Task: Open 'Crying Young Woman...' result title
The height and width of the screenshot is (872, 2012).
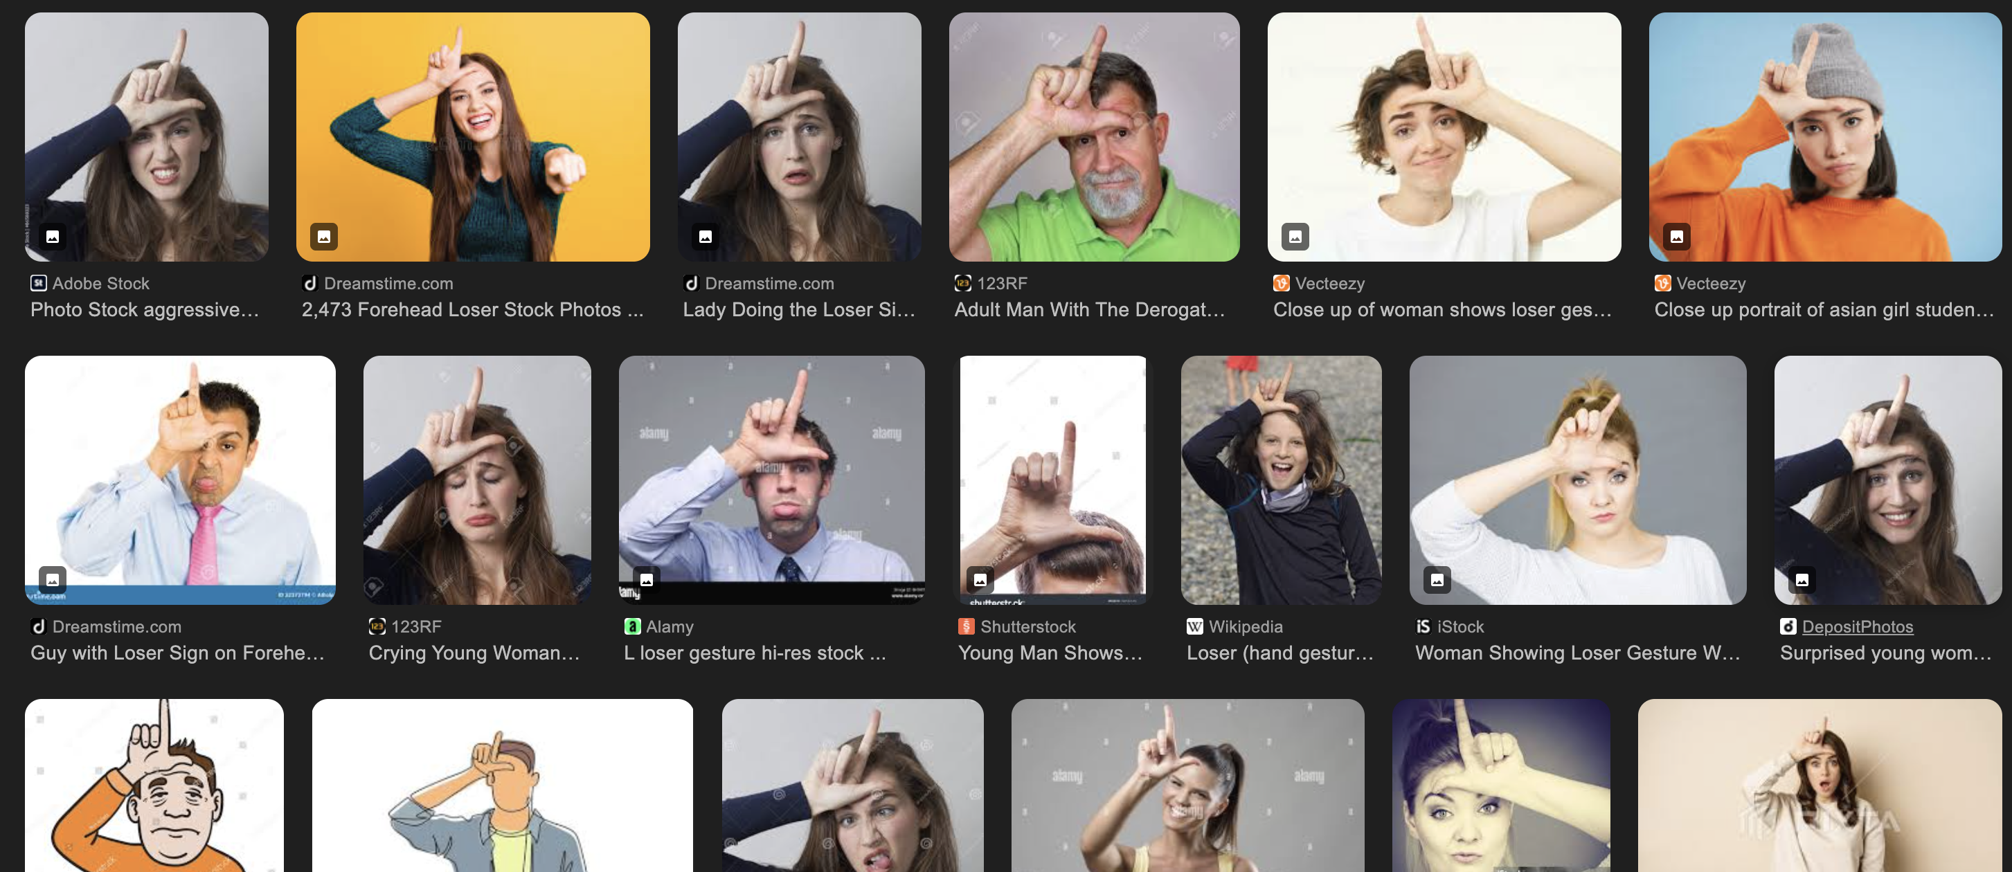Action: [474, 653]
